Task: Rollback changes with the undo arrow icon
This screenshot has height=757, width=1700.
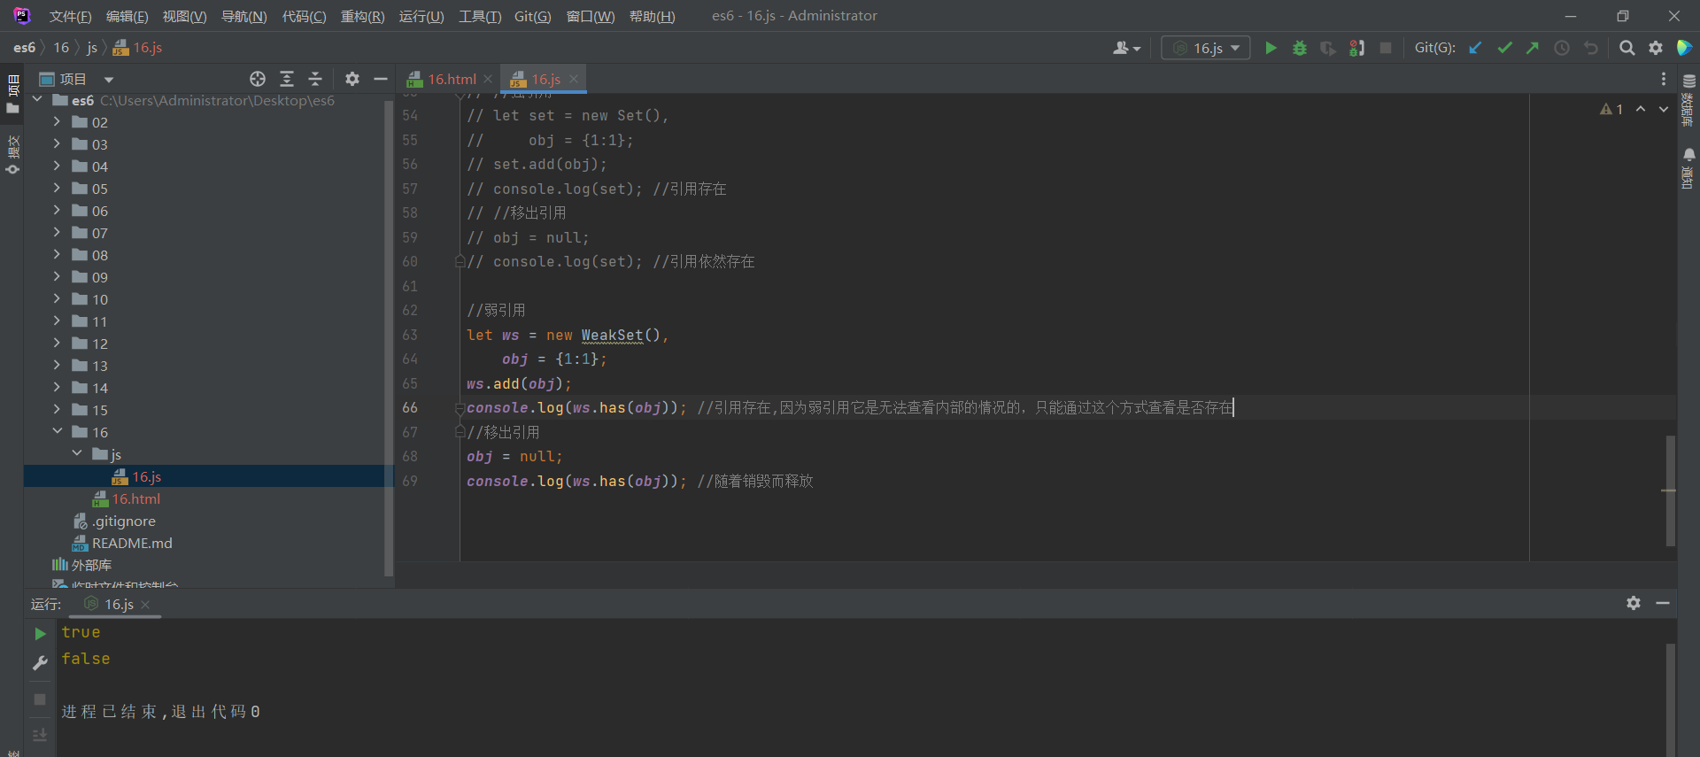Action: pos(1591,48)
